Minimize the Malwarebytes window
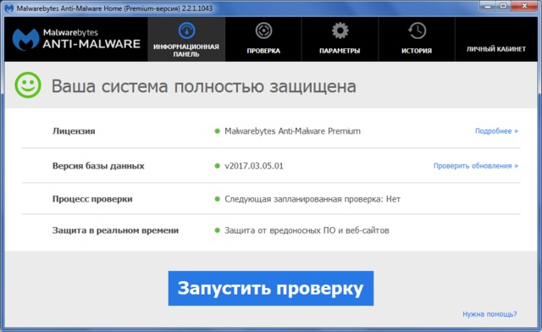Image resolution: width=542 pixels, height=332 pixels. (488, 6)
